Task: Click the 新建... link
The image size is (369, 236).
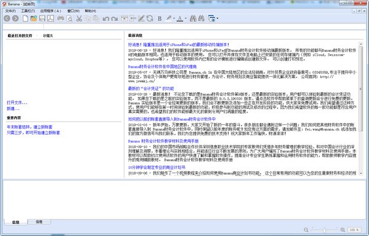Action: click(13, 109)
